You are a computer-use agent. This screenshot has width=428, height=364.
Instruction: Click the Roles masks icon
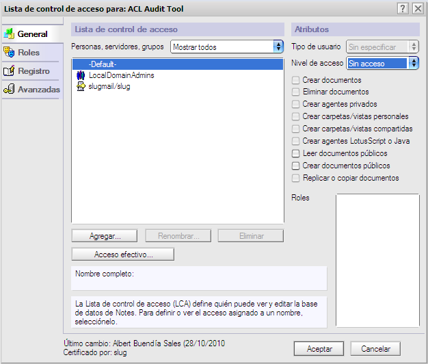(x=9, y=52)
